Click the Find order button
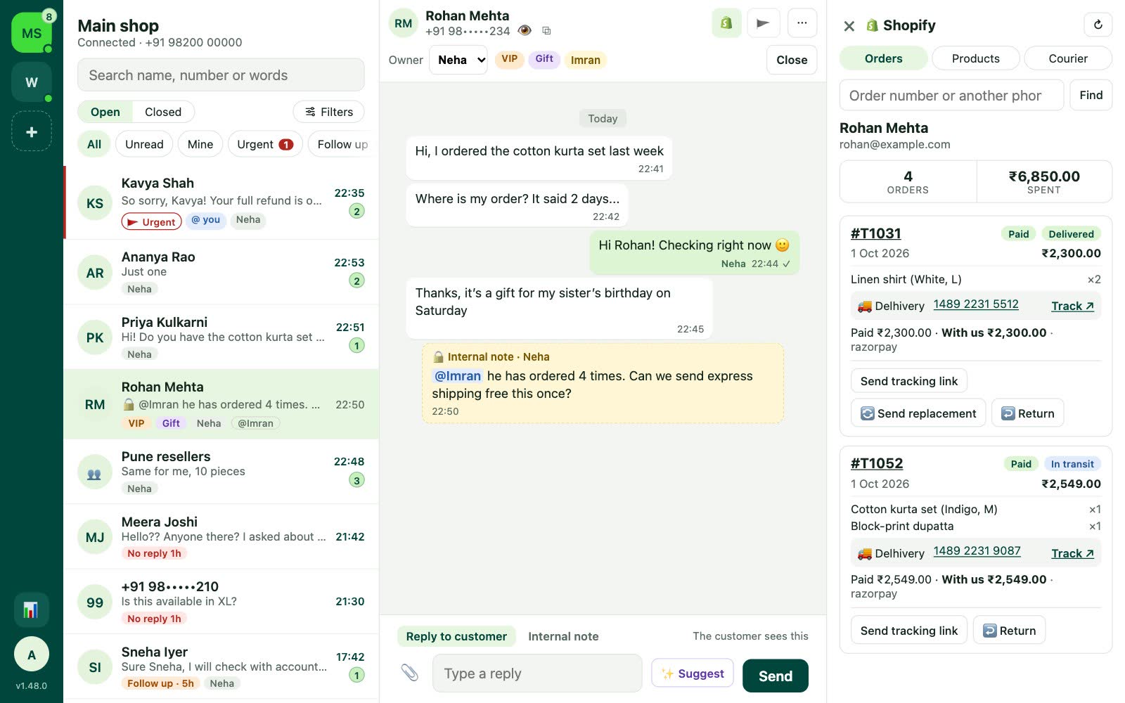This screenshot has height=703, width=1125. tap(1091, 95)
